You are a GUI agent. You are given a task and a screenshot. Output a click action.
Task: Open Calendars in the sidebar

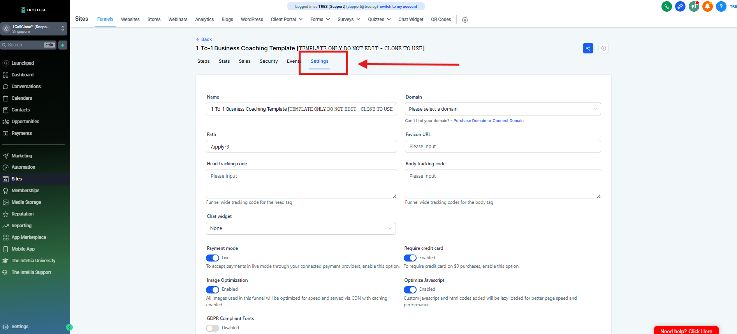click(22, 98)
